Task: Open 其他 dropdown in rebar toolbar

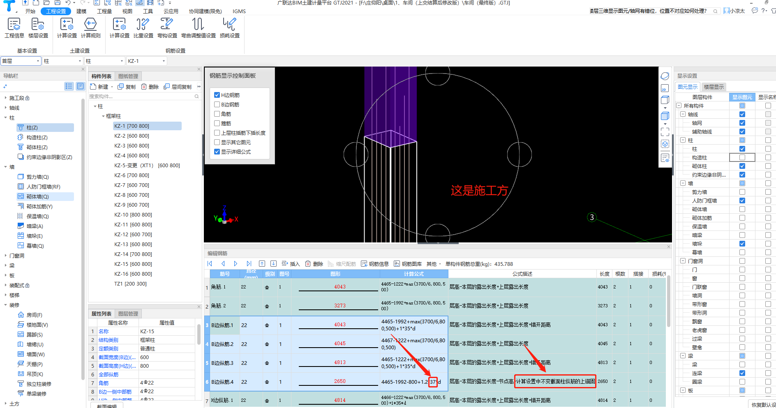Action: pos(434,264)
